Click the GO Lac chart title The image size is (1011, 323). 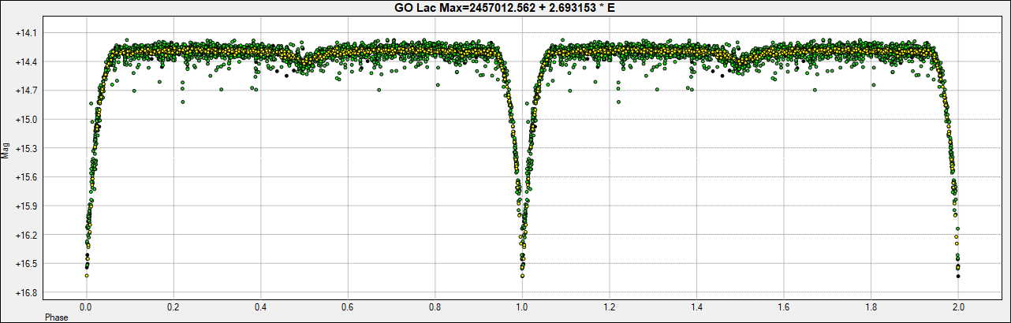(x=505, y=7)
